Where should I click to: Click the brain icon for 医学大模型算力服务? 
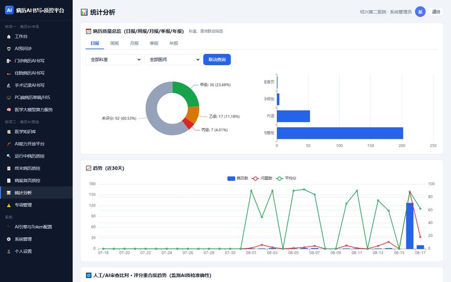[9, 110]
